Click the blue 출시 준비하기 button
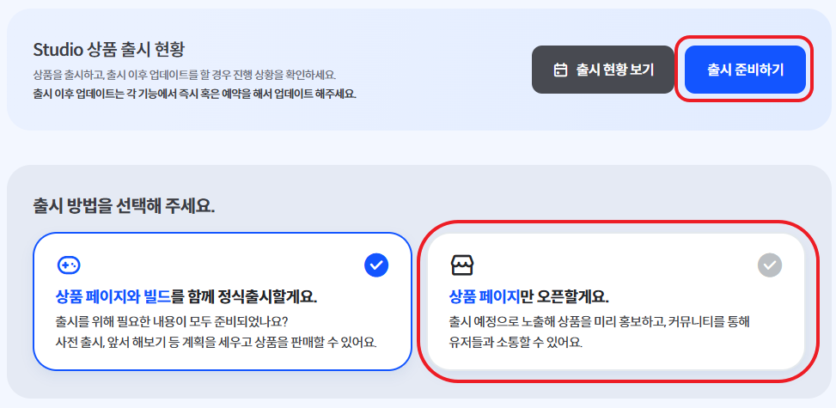Viewport: 836px width, 408px height. (745, 70)
